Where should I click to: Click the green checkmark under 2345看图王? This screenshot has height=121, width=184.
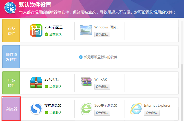[47, 35]
